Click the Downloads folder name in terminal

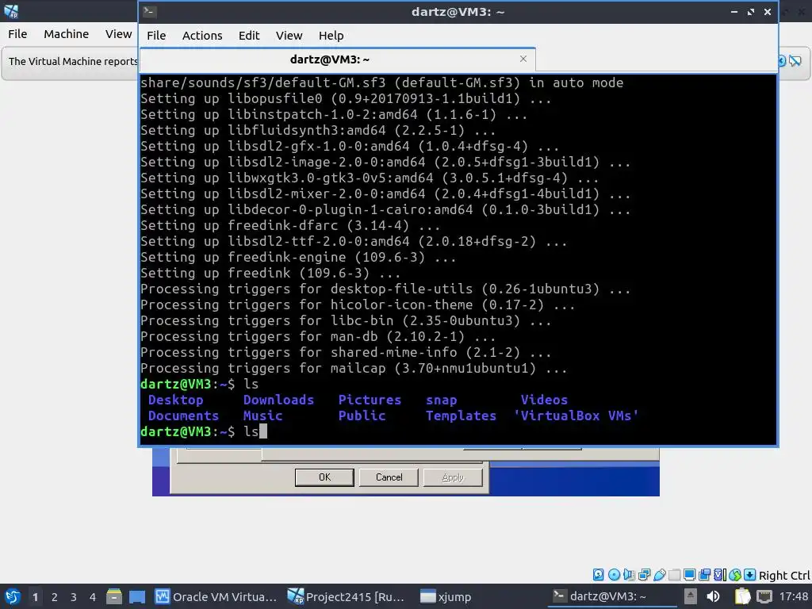pos(278,400)
